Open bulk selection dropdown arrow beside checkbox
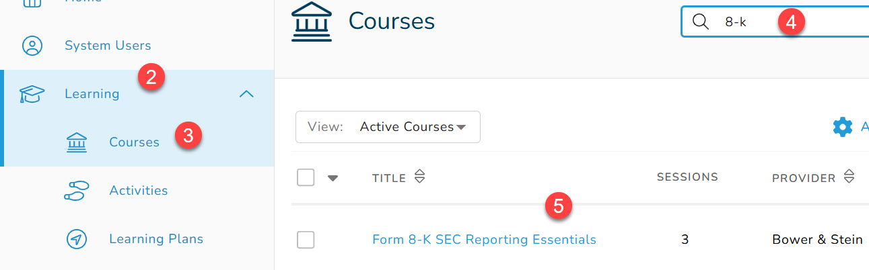This screenshot has height=270, width=869. point(333,178)
